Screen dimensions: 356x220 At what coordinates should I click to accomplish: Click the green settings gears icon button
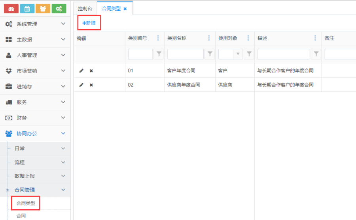[x=59, y=8]
